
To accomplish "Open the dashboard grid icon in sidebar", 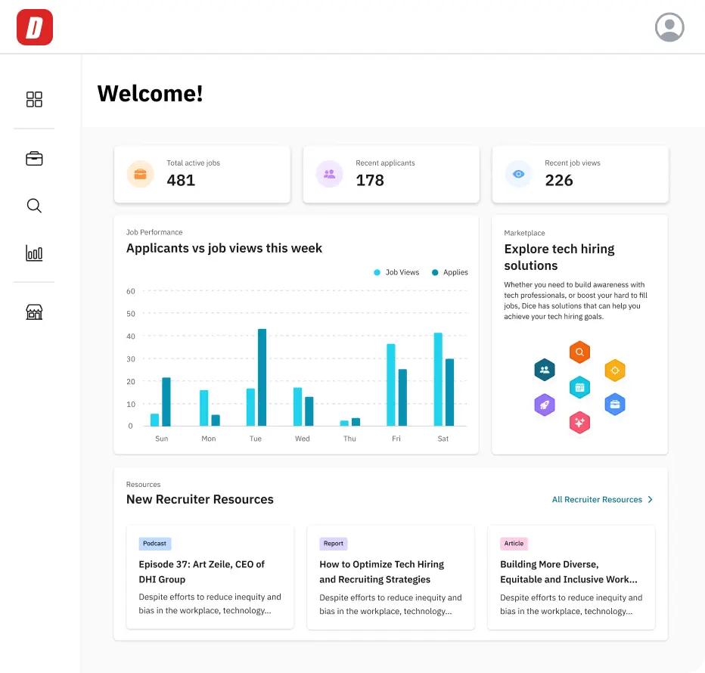I will pos(34,99).
